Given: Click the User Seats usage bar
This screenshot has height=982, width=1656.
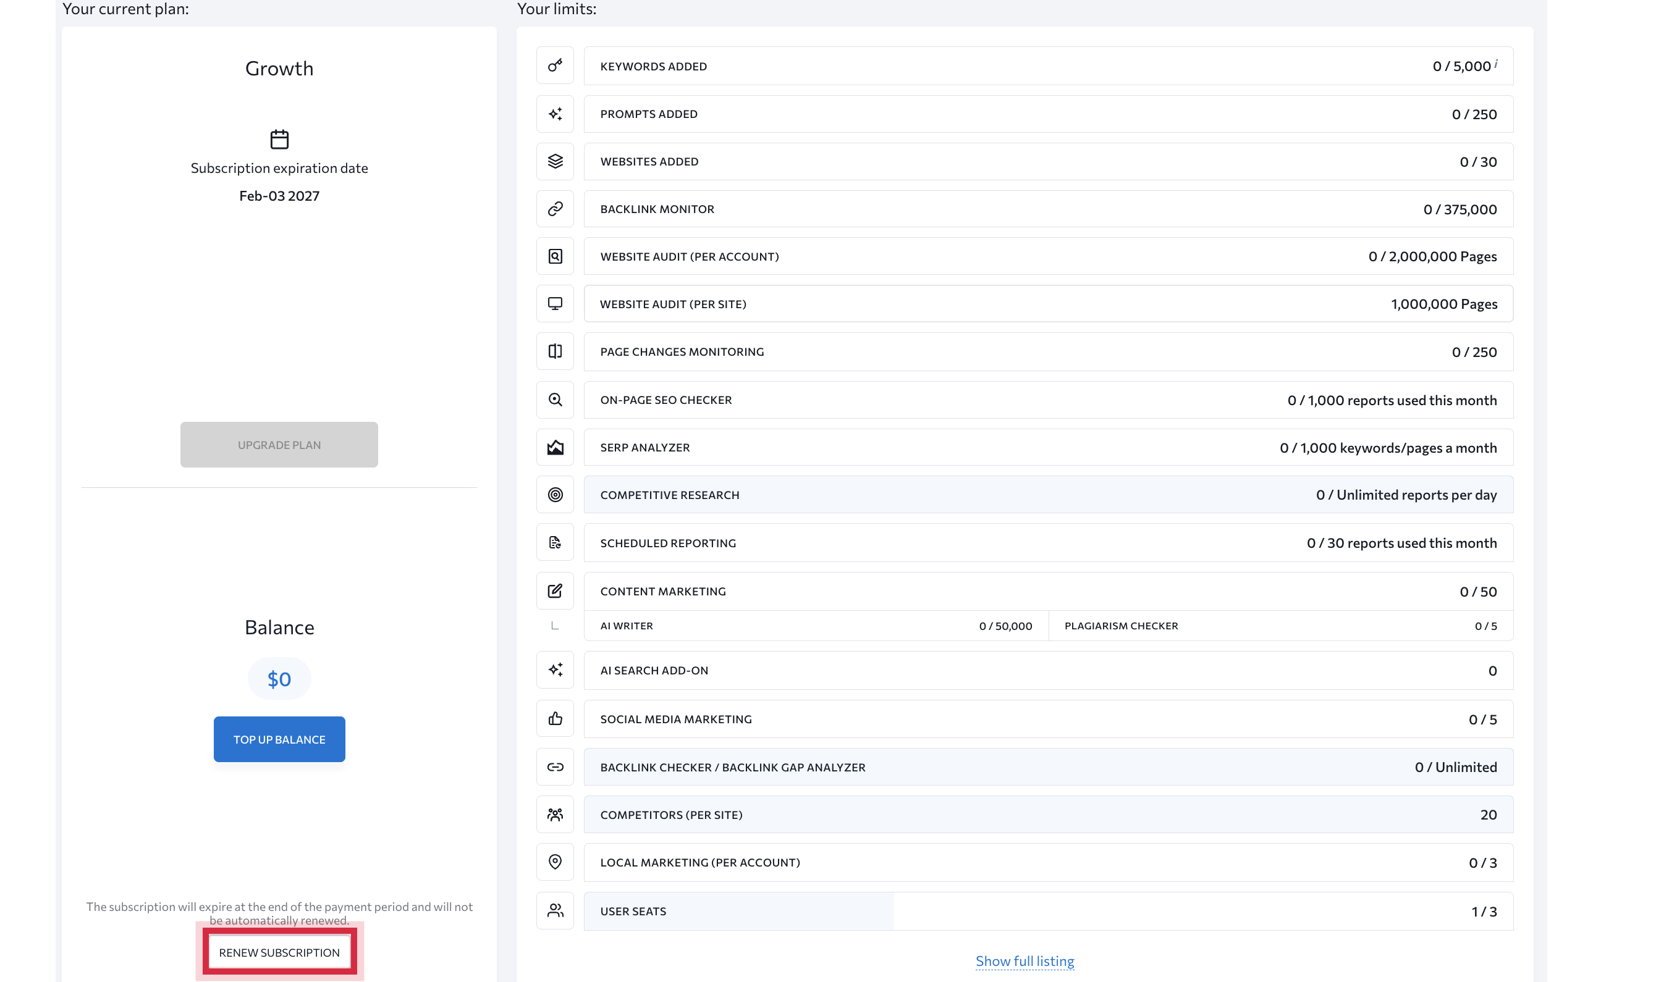Looking at the screenshot, I should click(x=1048, y=911).
